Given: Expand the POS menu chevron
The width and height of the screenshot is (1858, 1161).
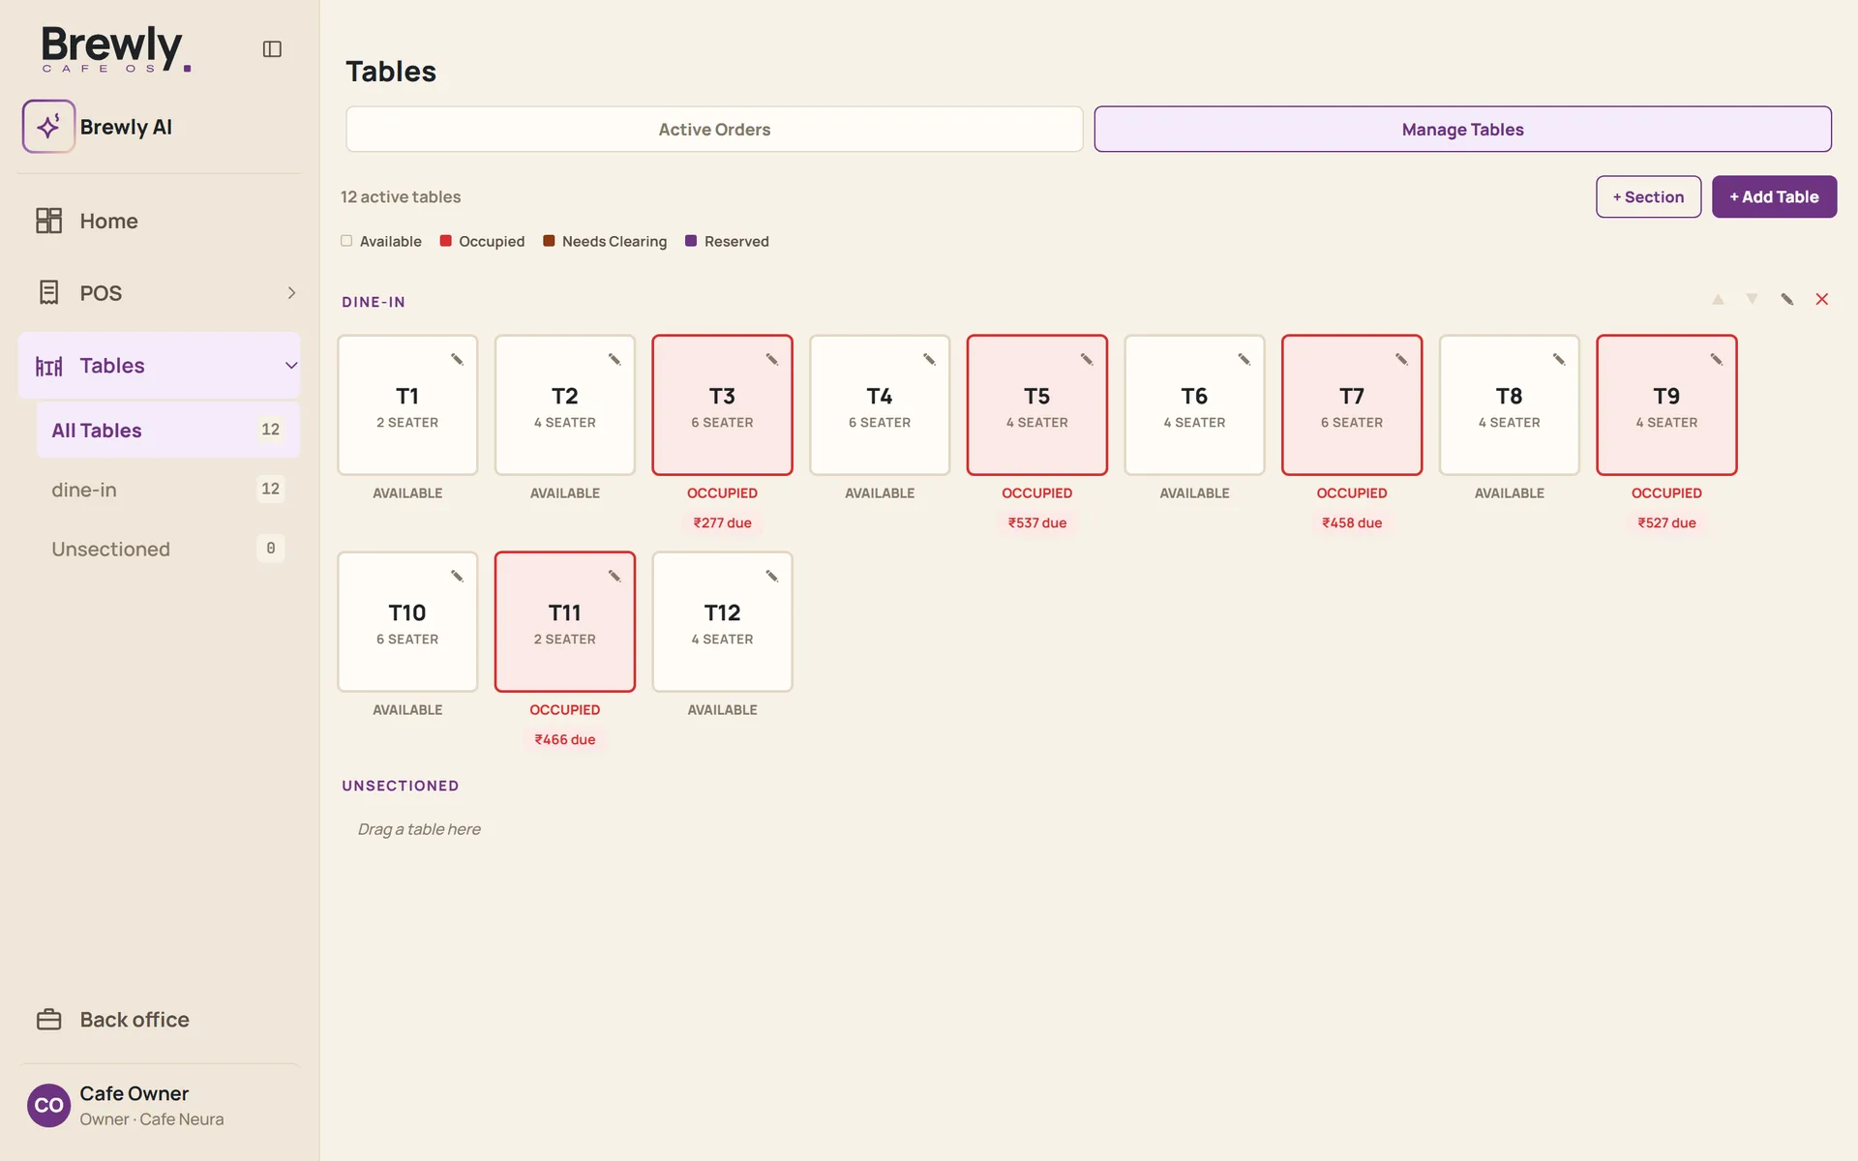Looking at the screenshot, I should 291,293.
